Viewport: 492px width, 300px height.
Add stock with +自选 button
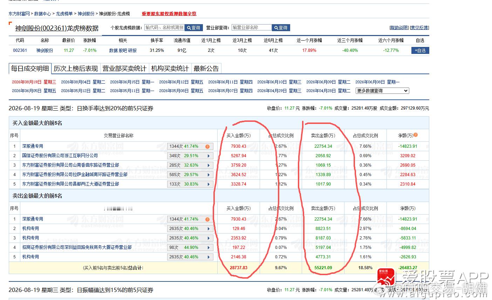(x=420, y=50)
